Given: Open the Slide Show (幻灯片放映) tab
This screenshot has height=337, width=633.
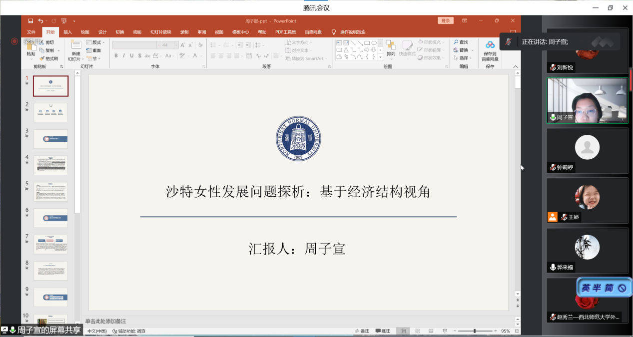Looking at the screenshot, I should pyautogui.click(x=161, y=32).
